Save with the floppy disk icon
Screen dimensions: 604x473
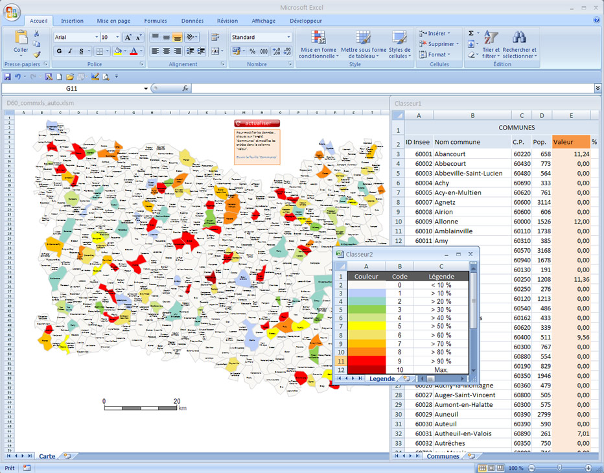(x=7, y=76)
